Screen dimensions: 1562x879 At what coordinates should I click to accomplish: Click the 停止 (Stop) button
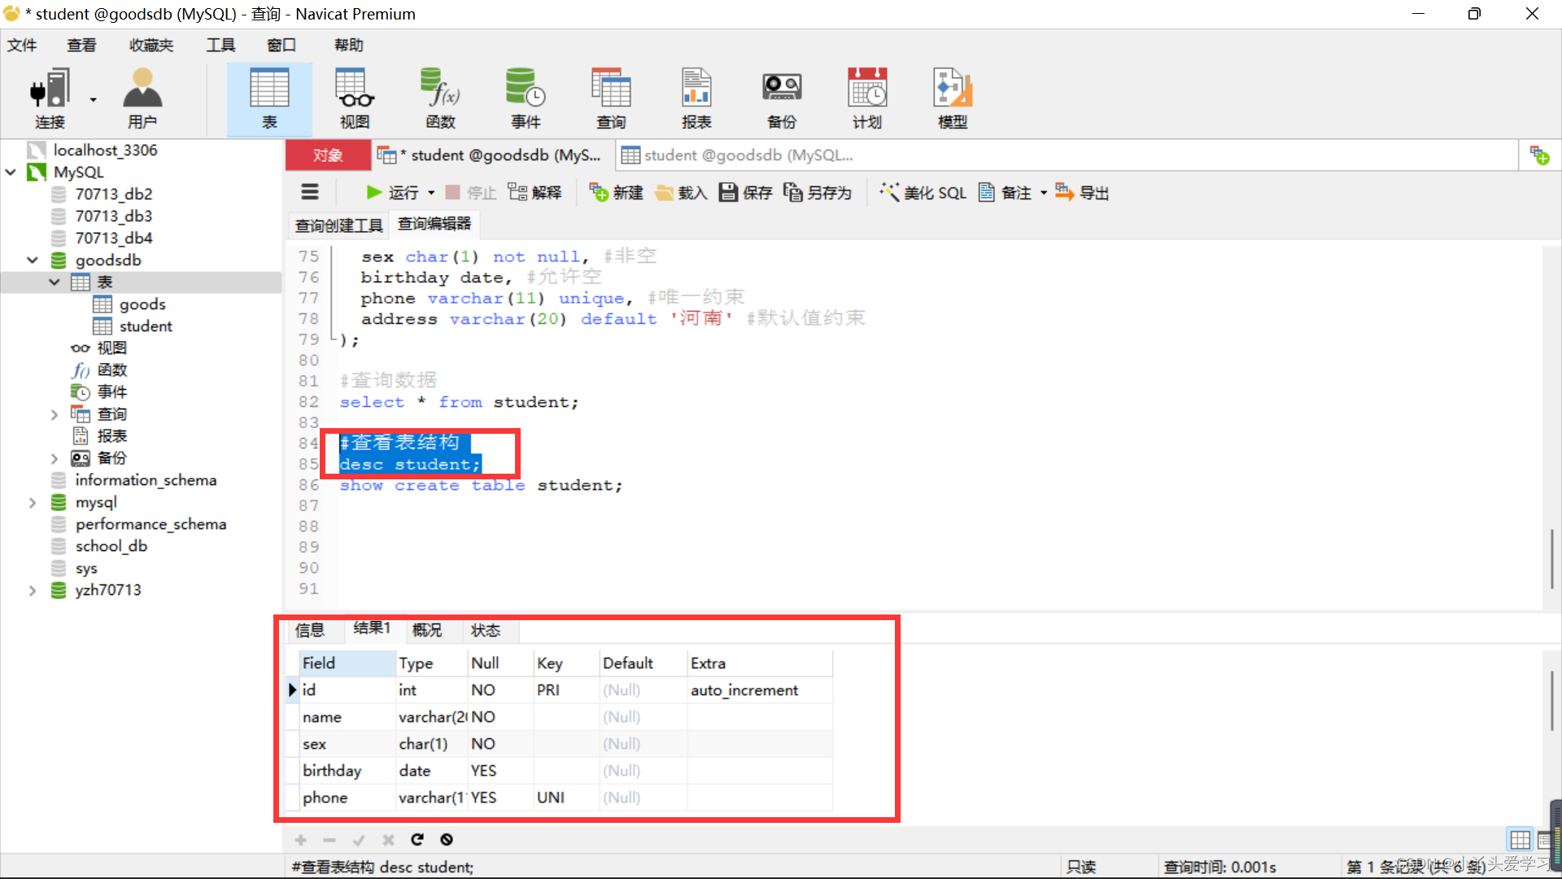[470, 192]
